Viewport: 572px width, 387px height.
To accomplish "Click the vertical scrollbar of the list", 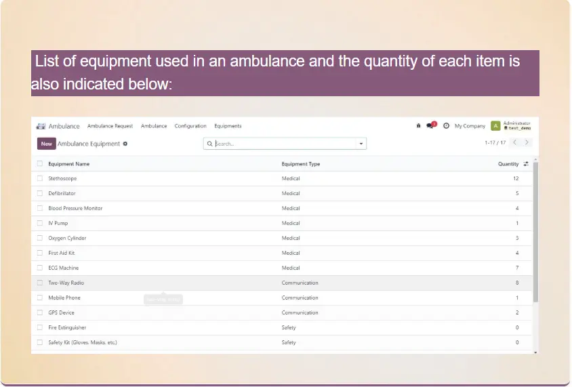I will tap(535, 230).
